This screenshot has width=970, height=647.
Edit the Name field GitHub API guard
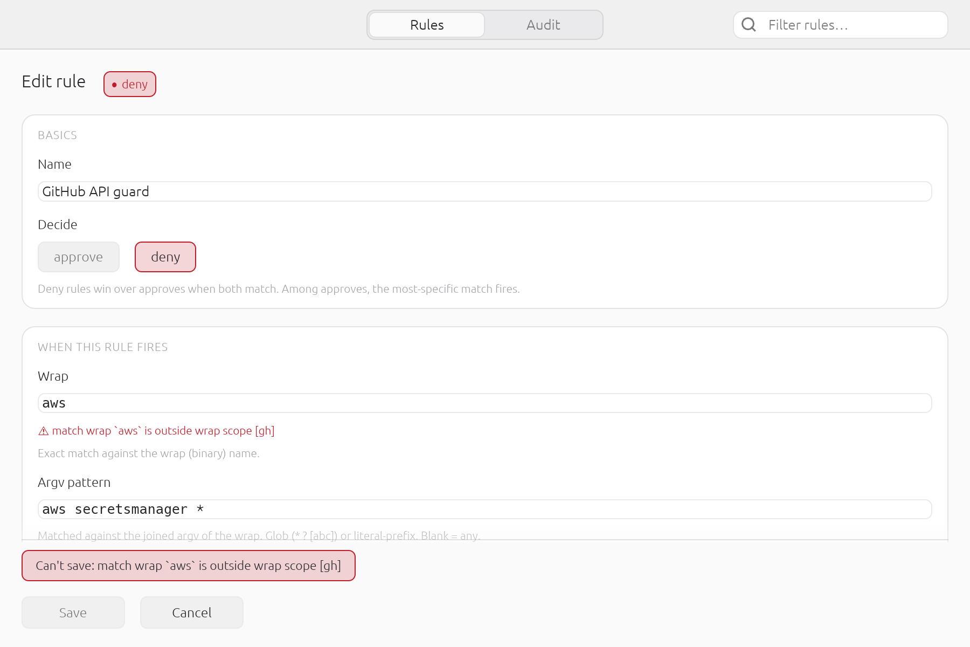point(485,191)
